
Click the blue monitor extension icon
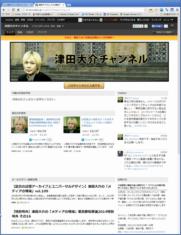pos(162,10)
